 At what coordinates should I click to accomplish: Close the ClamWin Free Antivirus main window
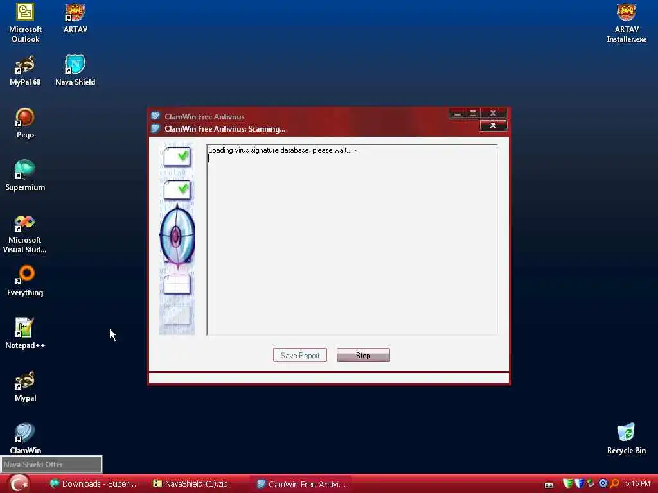point(493,113)
